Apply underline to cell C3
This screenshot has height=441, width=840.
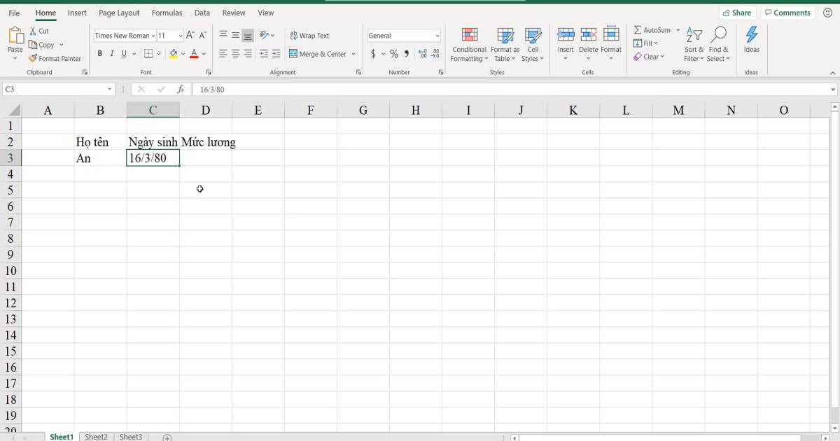point(122,53)
